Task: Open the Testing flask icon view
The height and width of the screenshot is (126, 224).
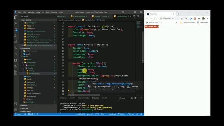Action: pos(16,48)
